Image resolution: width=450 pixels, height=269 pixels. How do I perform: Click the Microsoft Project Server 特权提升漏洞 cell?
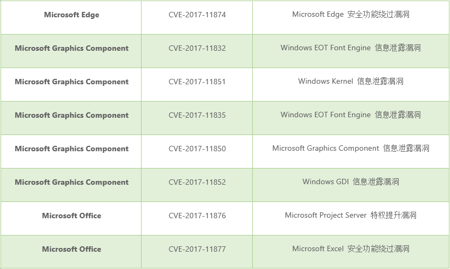coord(351,216)
